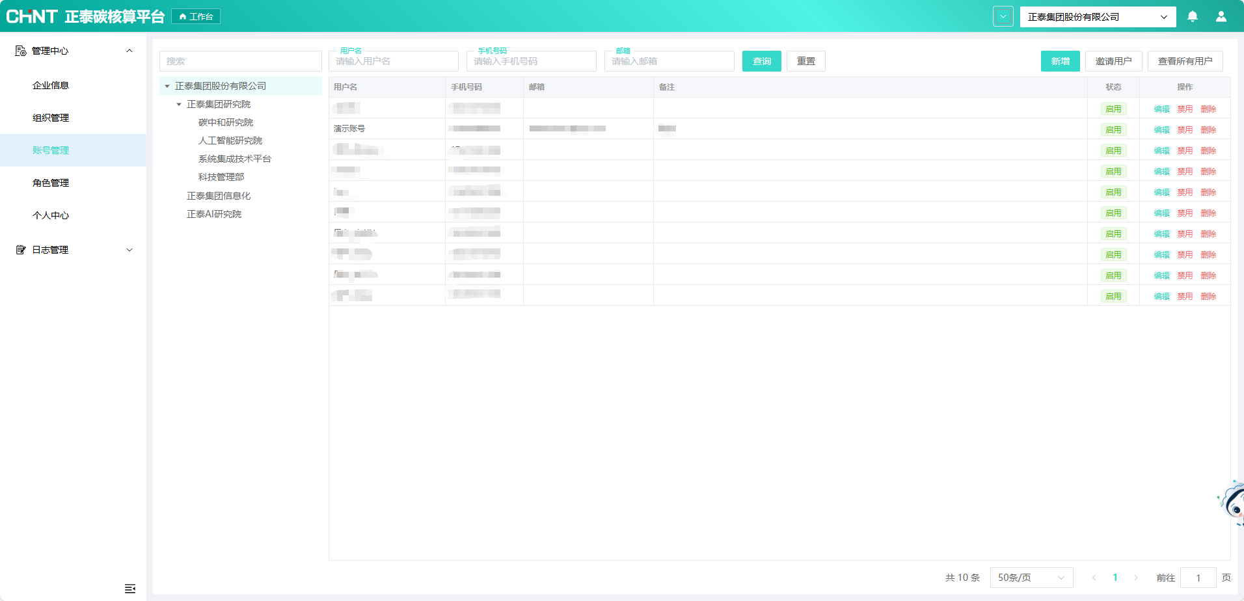The width and height of the screenshot is (1244, 601).
Task: Click the 状态 column header
Action: (x=1114, y=87)
